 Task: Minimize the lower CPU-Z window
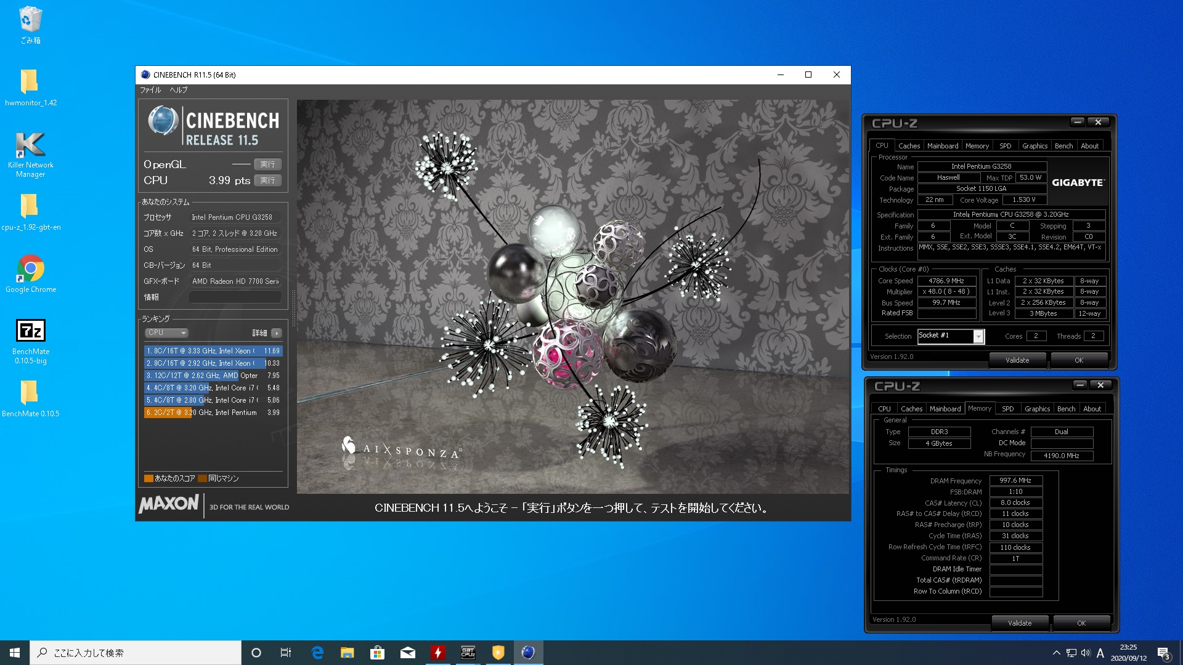1079,385
